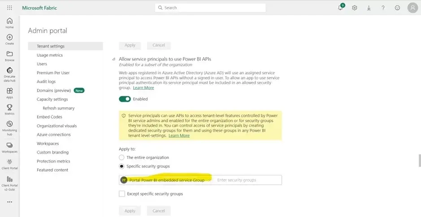
Task: Open the help question mark icon
Action: (x=383, y=8)
